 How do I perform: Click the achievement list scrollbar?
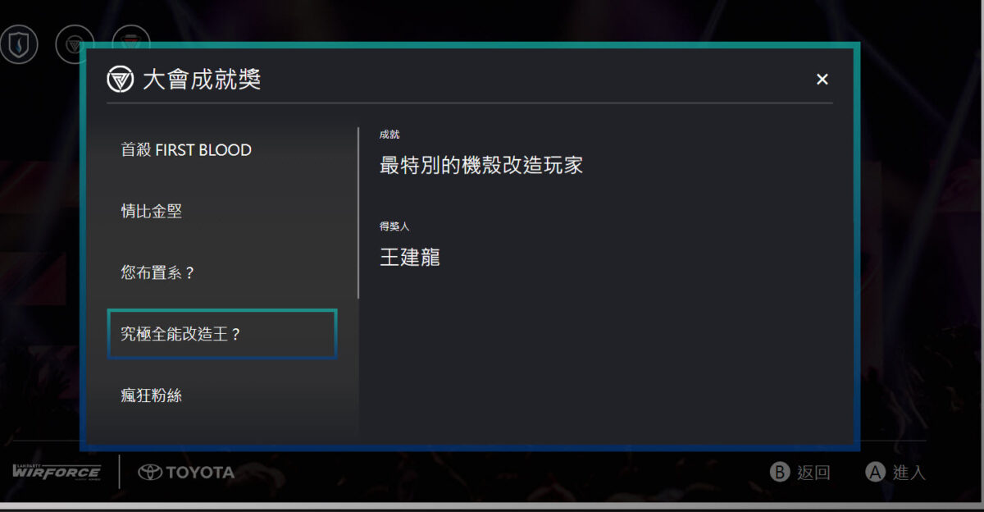[x=358, y=213]
